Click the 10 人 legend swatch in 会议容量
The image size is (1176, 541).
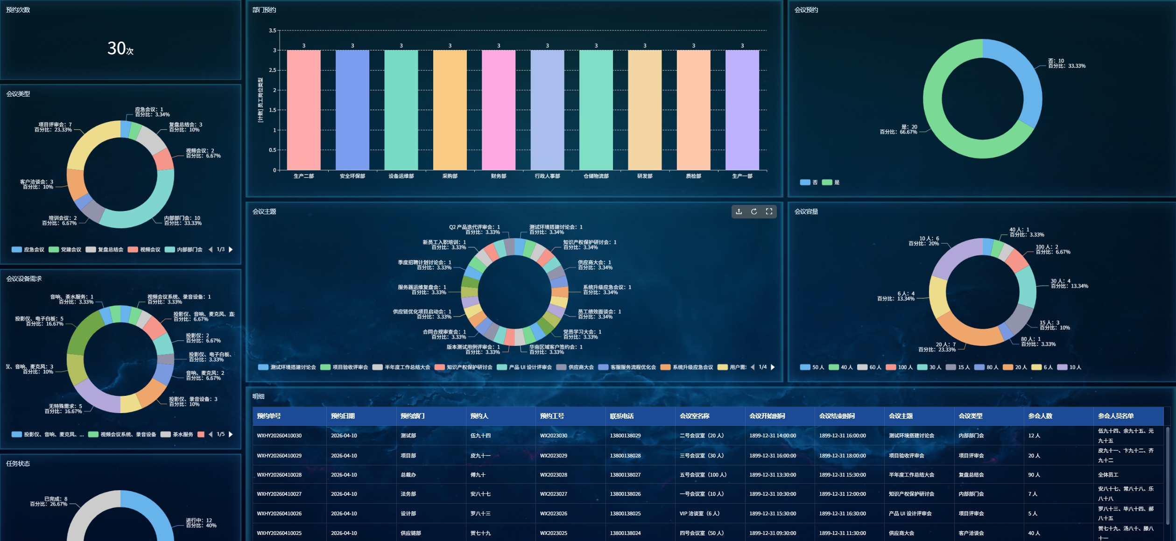pos(1062,367)
